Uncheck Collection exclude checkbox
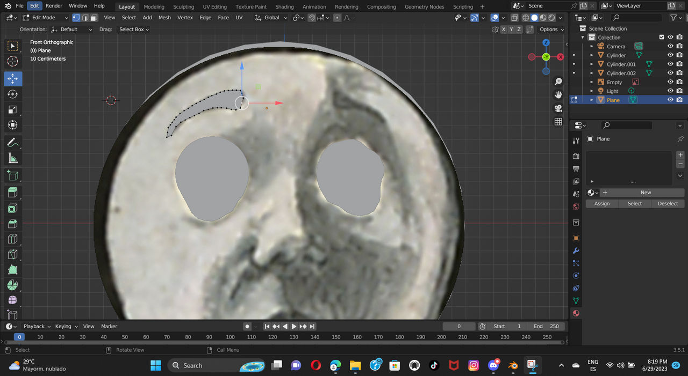Image resolution: width=688 pixels, height=376 pixels. pyautogui.click(x=662, y=38)
